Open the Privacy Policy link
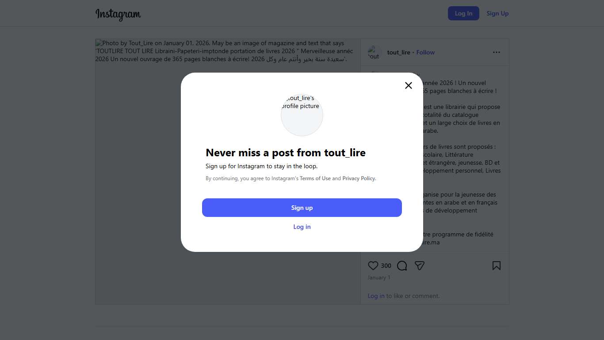 coord(359,178)
